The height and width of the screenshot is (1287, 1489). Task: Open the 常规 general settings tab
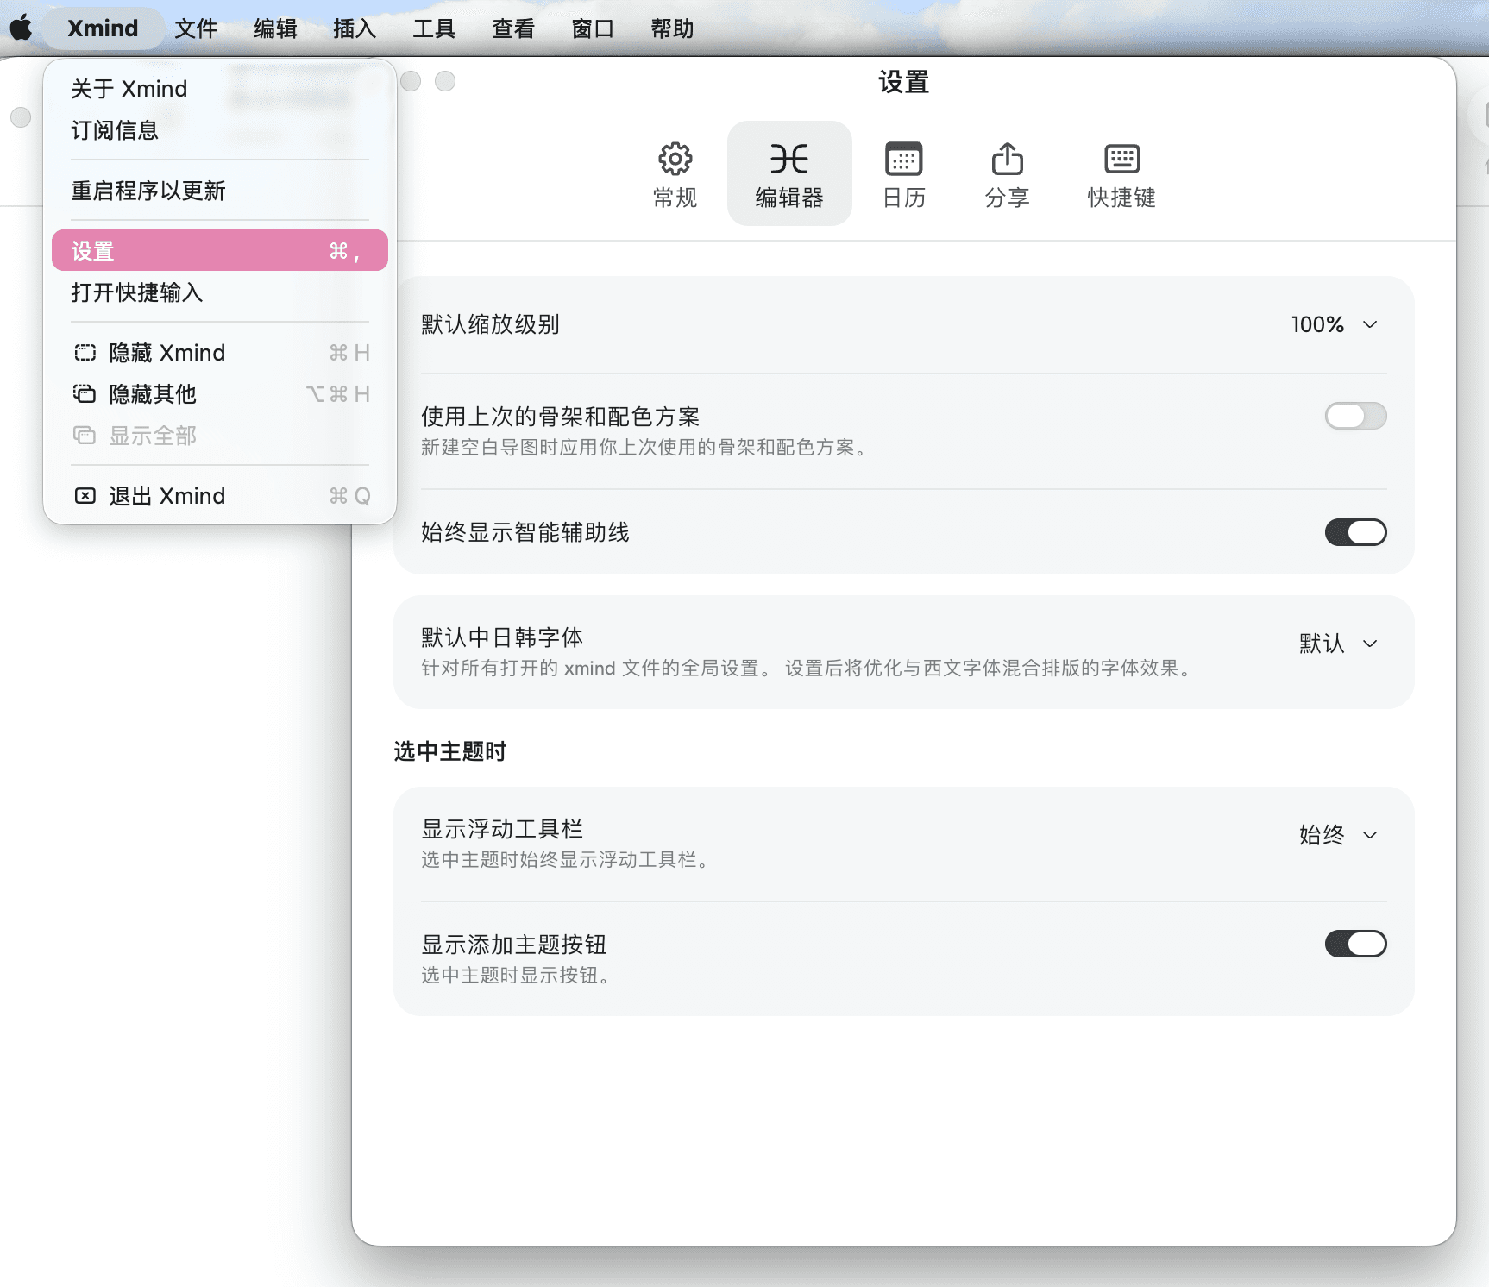[675, 174]
